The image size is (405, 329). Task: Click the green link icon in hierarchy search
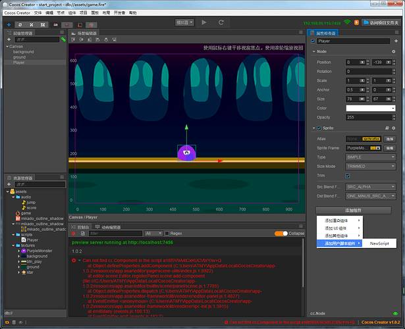(x=63, y=39)
